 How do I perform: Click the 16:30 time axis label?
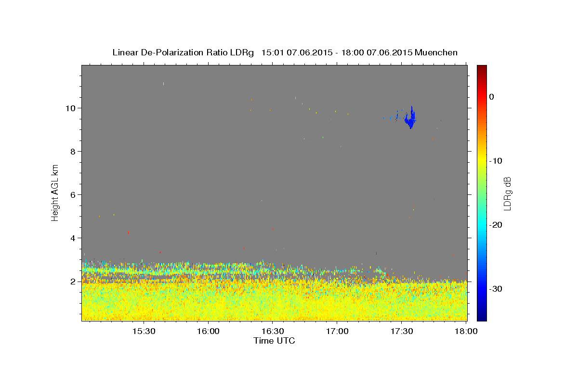(272, 332)
